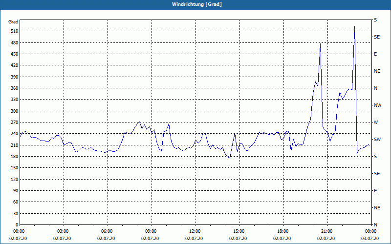391x244 pixels.
Task: Click the 03:00 time axis label
Action: [64, 231]
